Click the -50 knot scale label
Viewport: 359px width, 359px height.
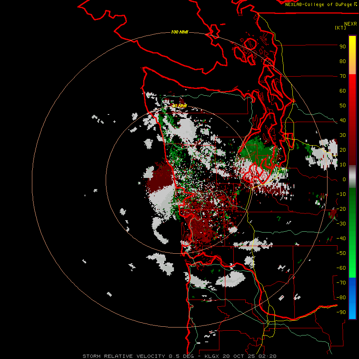[341, 253]
